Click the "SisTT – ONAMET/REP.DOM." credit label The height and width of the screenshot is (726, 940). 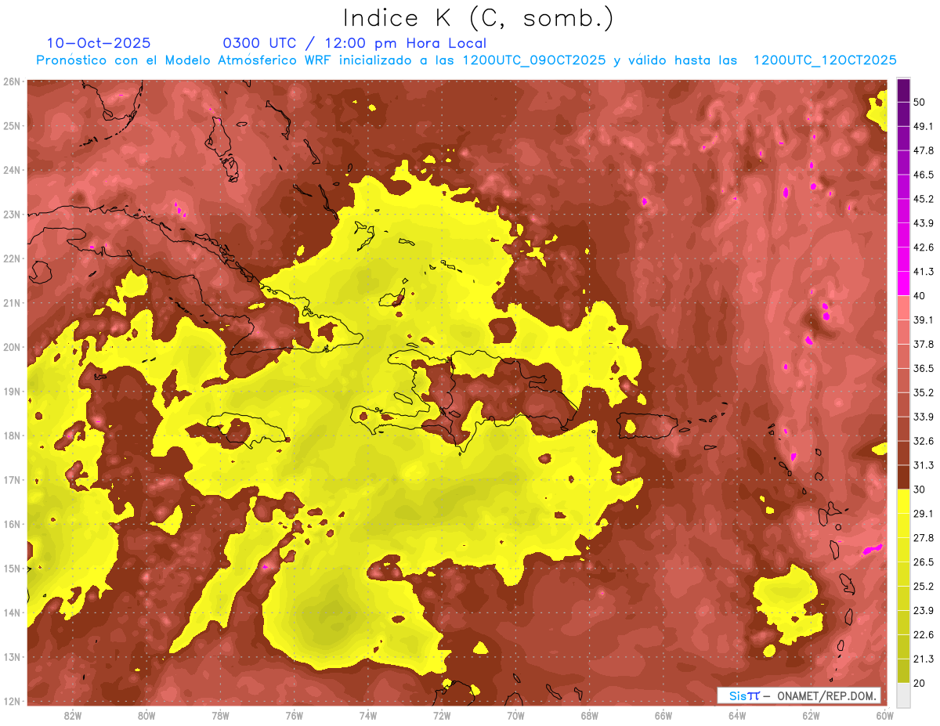pyautogui.click(x=799, y=695)
